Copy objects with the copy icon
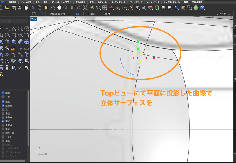This screenshot has width=236, height=163. point(40,8)
